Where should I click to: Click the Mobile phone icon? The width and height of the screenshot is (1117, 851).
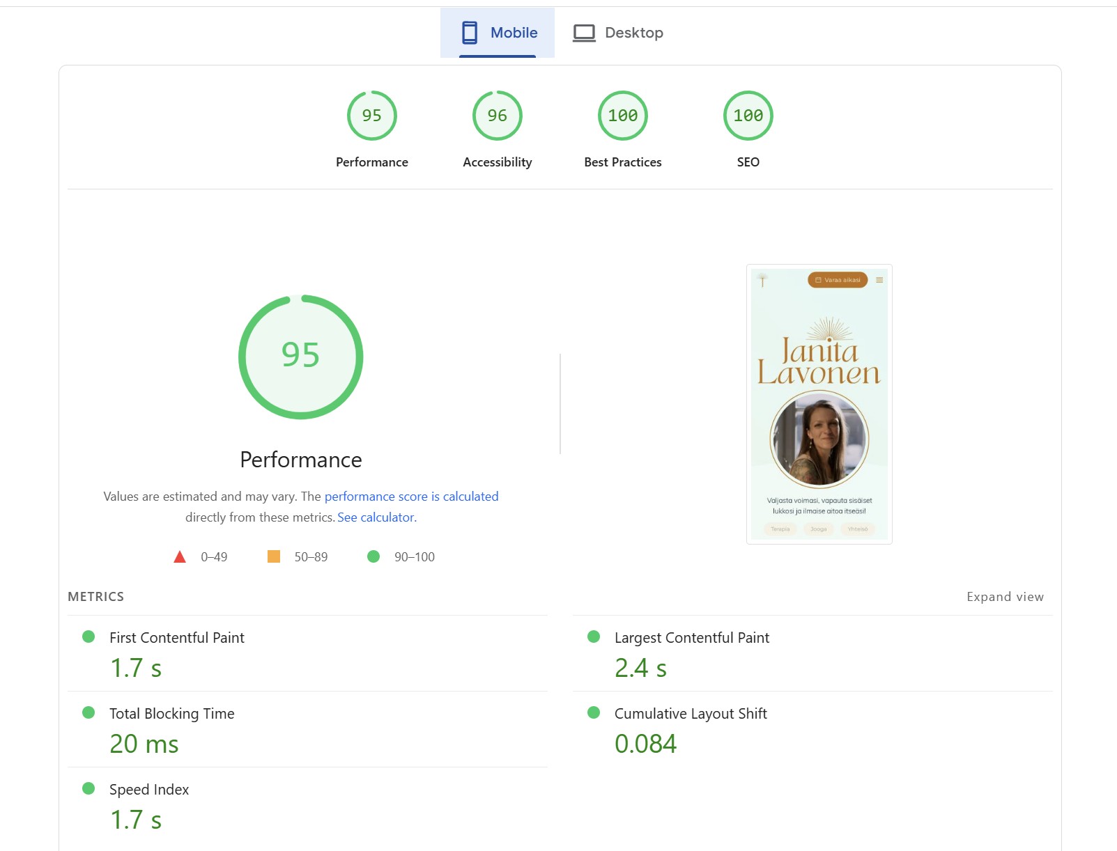(470, 33)
